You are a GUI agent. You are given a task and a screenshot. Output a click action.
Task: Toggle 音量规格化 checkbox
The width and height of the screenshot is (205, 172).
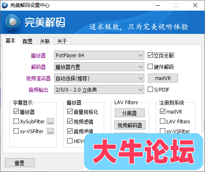(x=70, y=112)
